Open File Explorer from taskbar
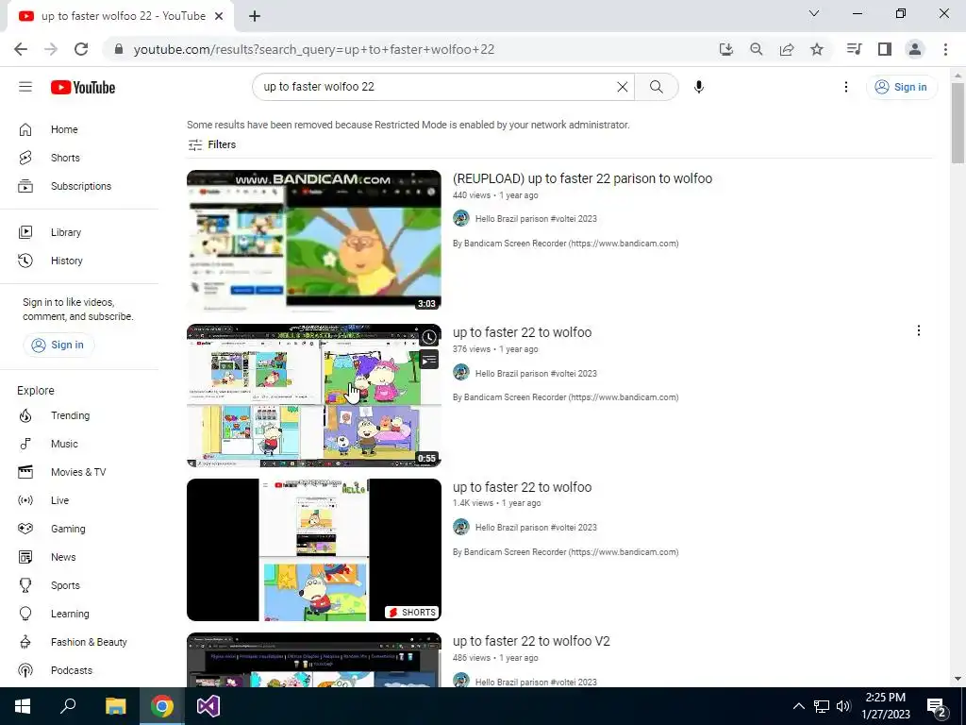This screenshot has height=725, width=966. tap(115, 706)
